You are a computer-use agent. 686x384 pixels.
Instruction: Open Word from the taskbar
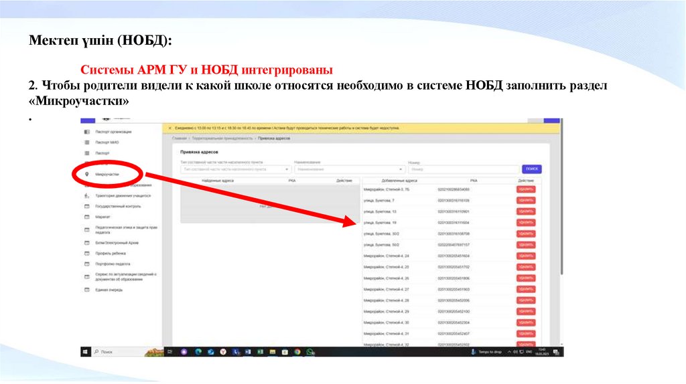tap(248, 352)
